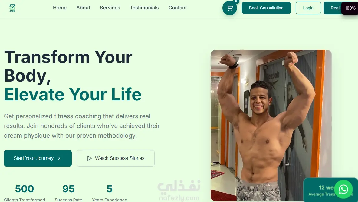
Task: Open the shopping cart icon
Action: tap(229, 8)
